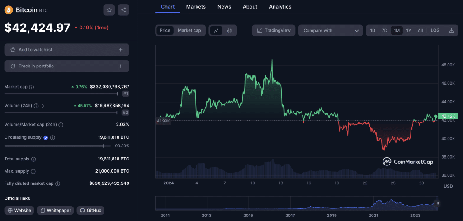The image size is (463, 221).
Task: Click the verified badge next to Circulating supply
Action: pos(46,137)
